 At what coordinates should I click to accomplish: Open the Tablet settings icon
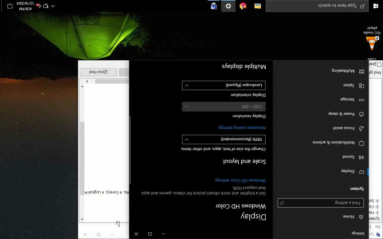click(361, 85)
